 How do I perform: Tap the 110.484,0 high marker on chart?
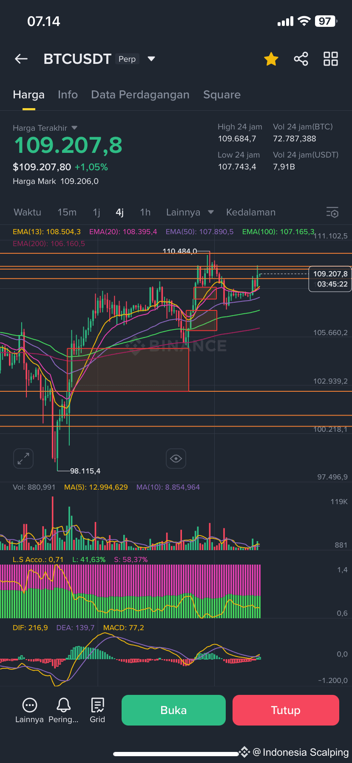(x=180, y=251)
